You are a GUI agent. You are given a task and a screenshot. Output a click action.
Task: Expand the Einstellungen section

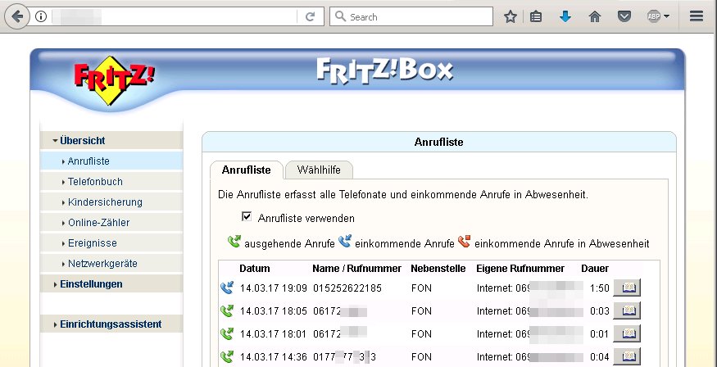coord(111,283)
